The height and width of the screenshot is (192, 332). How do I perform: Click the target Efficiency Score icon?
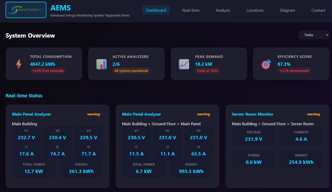click(266, 64)
